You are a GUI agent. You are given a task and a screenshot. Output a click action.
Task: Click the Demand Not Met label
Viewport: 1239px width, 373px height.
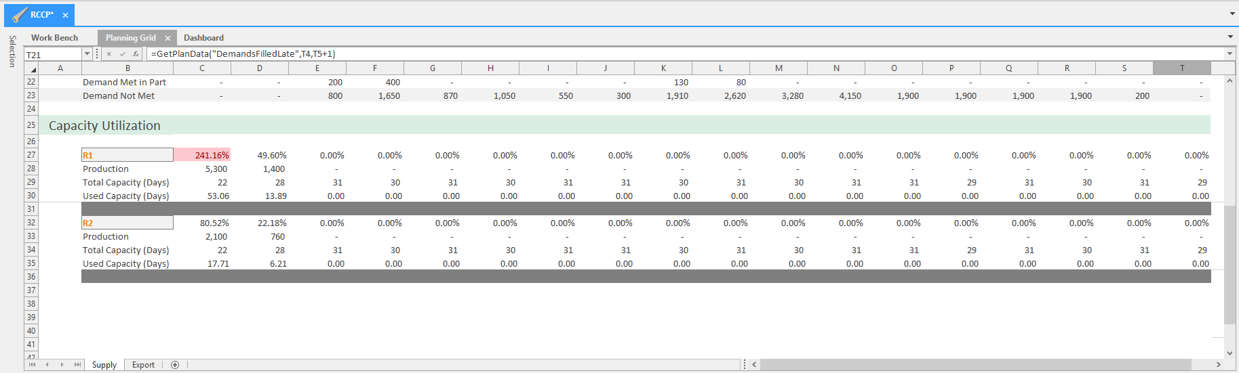(x=119, y=95)
